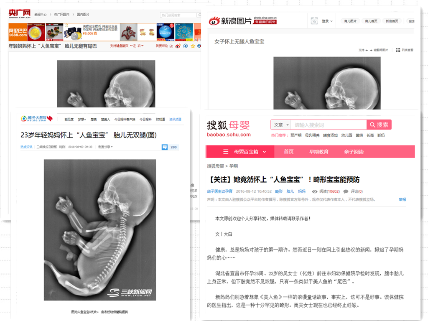Click the 育儿图片 pill button
The width and height of the screenshot is (428, 321).
(x=350, y=21)
